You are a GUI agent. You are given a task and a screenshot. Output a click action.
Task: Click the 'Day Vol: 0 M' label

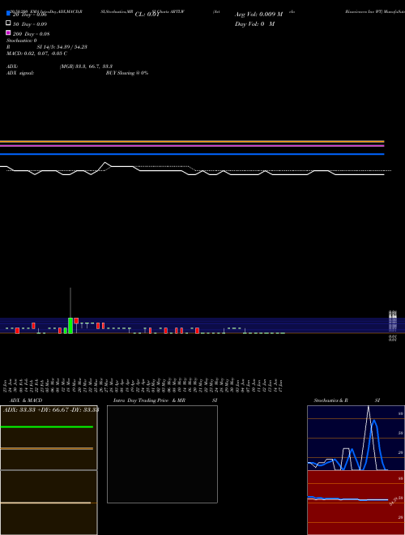pos(254,24)
